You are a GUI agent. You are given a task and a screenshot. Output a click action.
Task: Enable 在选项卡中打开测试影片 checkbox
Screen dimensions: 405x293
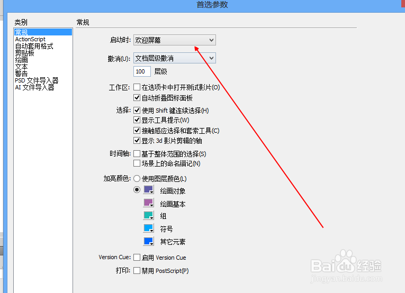tap(137, 87)
